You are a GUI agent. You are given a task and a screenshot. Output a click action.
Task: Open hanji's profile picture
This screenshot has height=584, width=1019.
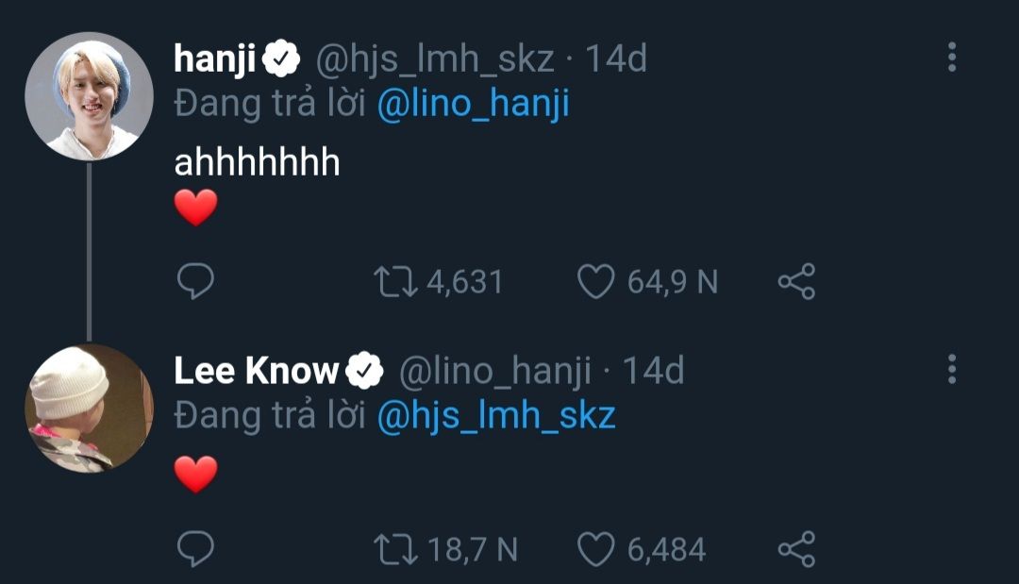click(x=89, y=96)
